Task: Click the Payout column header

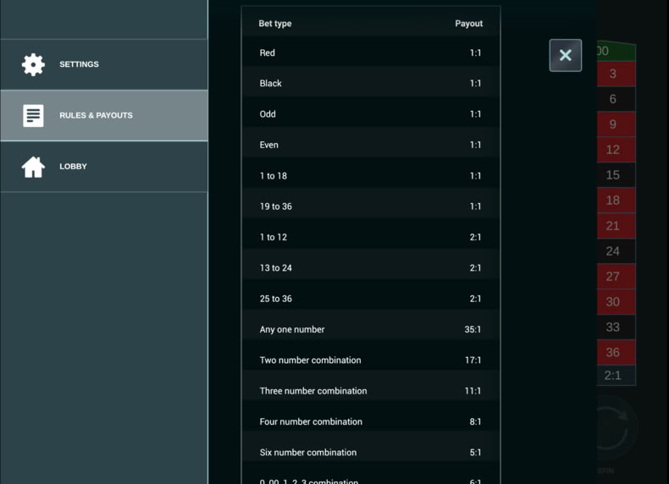Action: 468,24
